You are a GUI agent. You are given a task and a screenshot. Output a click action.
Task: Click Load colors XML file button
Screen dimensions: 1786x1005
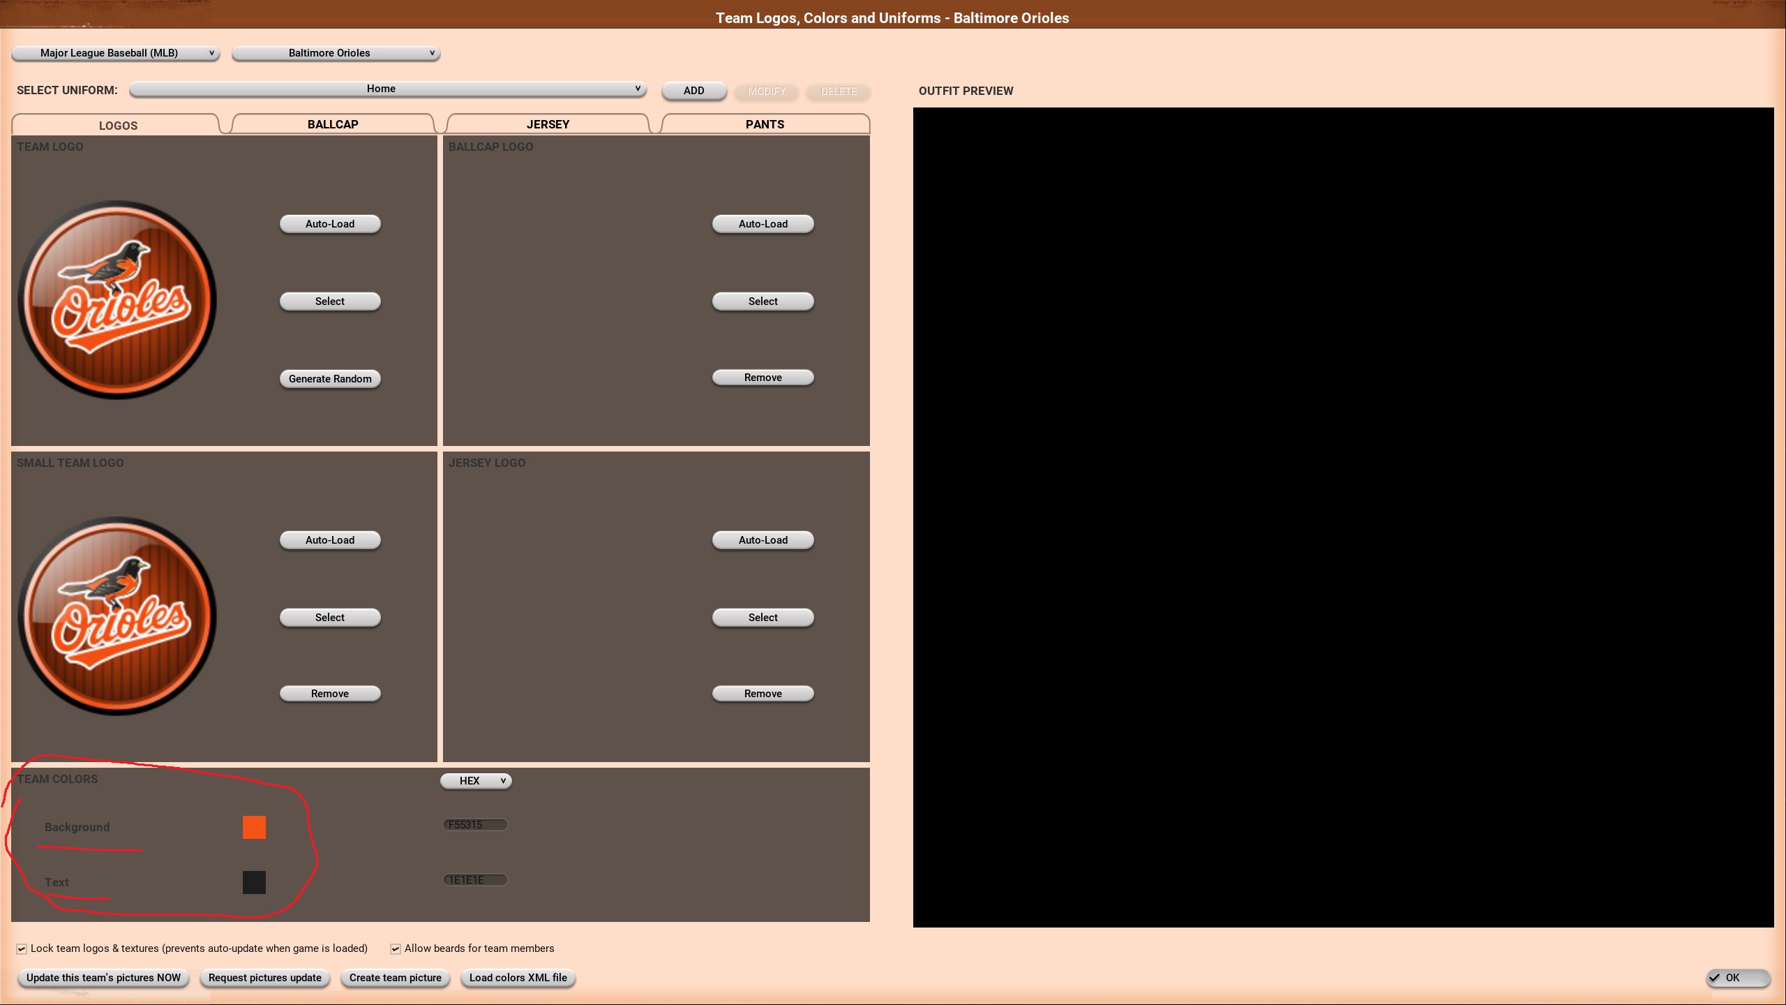tap(518, 978)
